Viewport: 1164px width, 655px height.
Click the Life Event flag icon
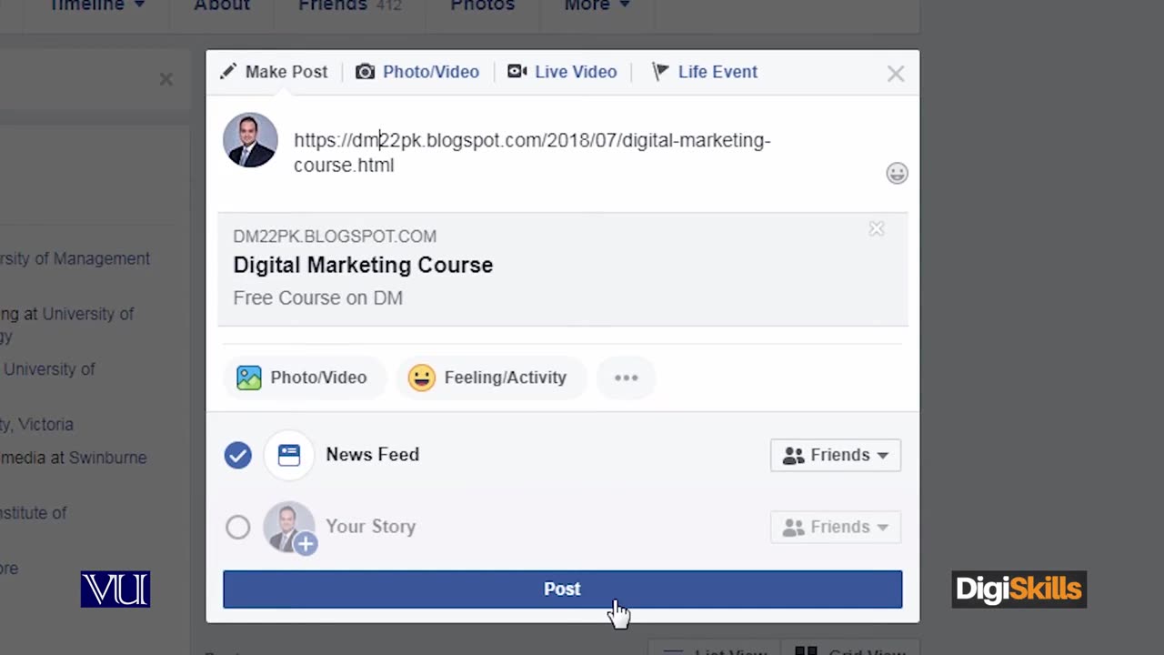661,72
